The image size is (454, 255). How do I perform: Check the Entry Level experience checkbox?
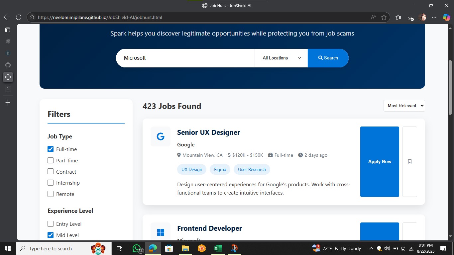(x=51, y=224)
